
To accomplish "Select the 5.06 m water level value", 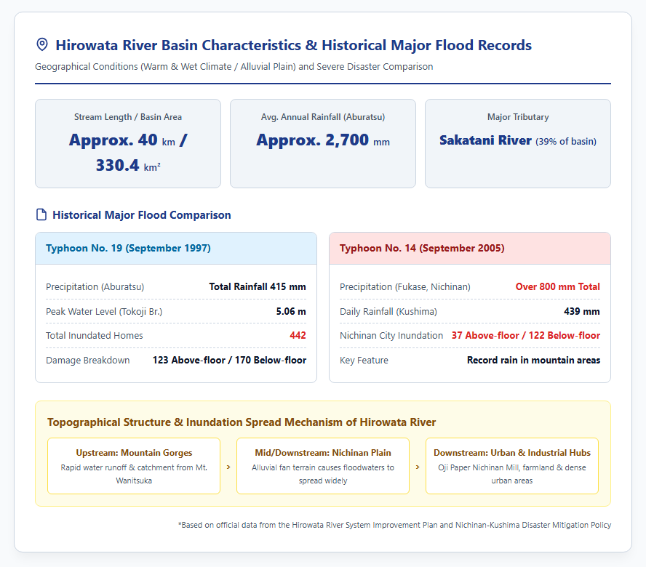I will pyautogui.click(x=291, y=311).
